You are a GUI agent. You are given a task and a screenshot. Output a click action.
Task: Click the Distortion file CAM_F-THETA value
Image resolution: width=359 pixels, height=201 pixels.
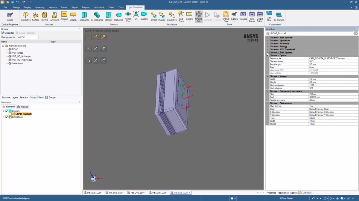click(x=333, y=58)
